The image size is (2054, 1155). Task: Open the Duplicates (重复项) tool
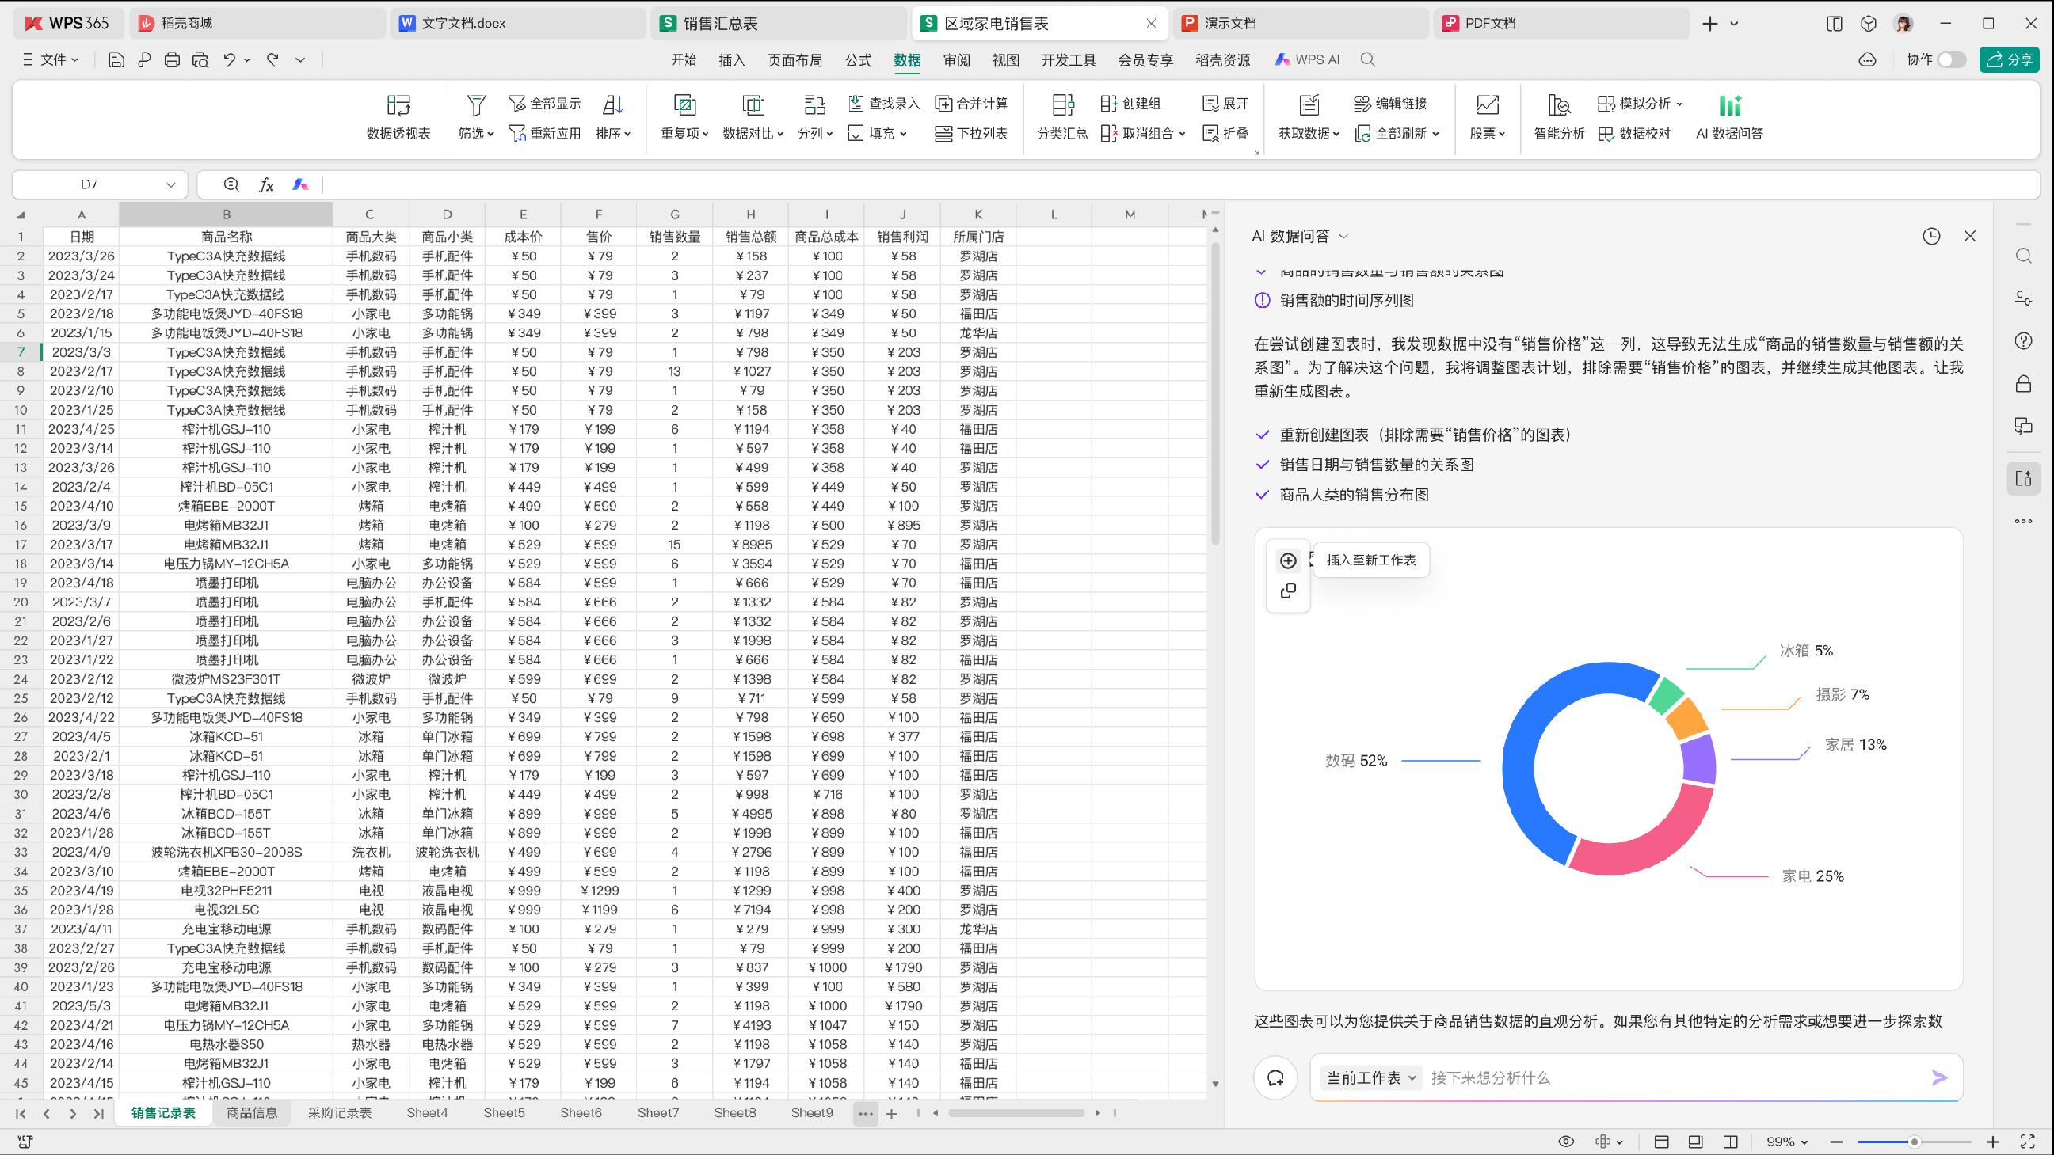(684, 116)
